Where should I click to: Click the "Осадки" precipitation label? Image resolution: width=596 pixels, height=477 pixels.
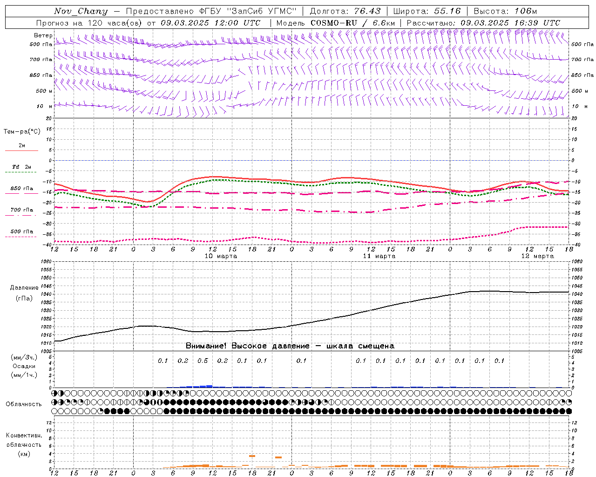(24, 366)
